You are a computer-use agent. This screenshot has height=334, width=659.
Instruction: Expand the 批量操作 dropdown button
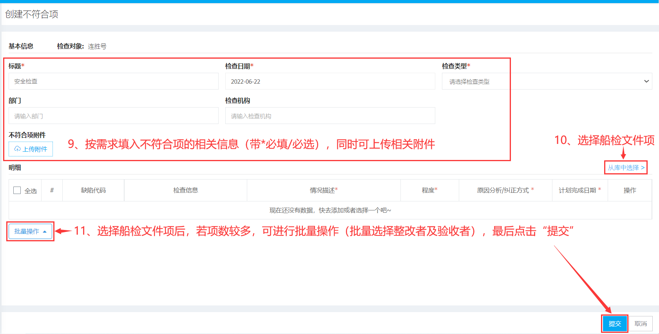(x=30, y=232)
